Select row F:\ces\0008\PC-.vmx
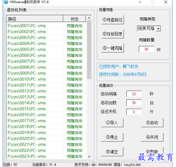 (x=47, y=67)
